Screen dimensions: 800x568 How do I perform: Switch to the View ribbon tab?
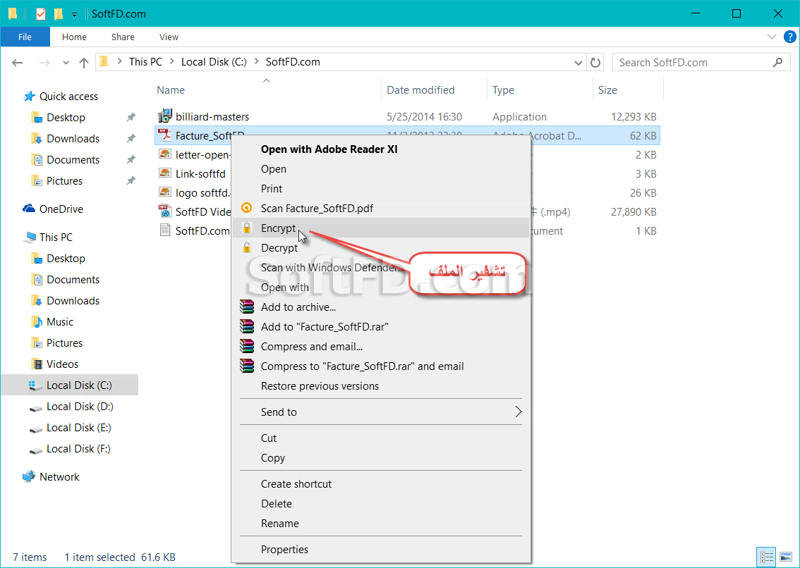tap(169, 37)
